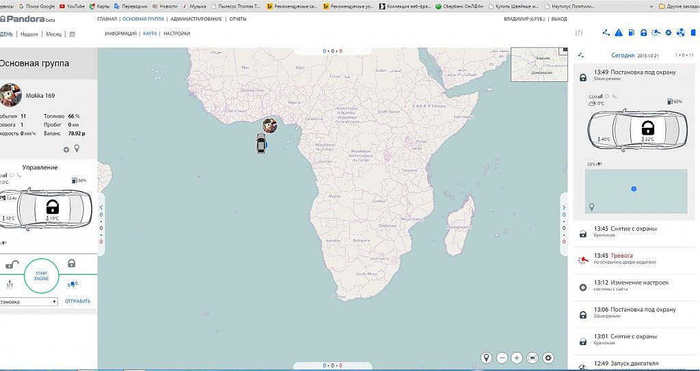Image resolution: width=700 pixels, height=371 pixels.
Task: Click the car marker on the map
Action: coord(260,143)
